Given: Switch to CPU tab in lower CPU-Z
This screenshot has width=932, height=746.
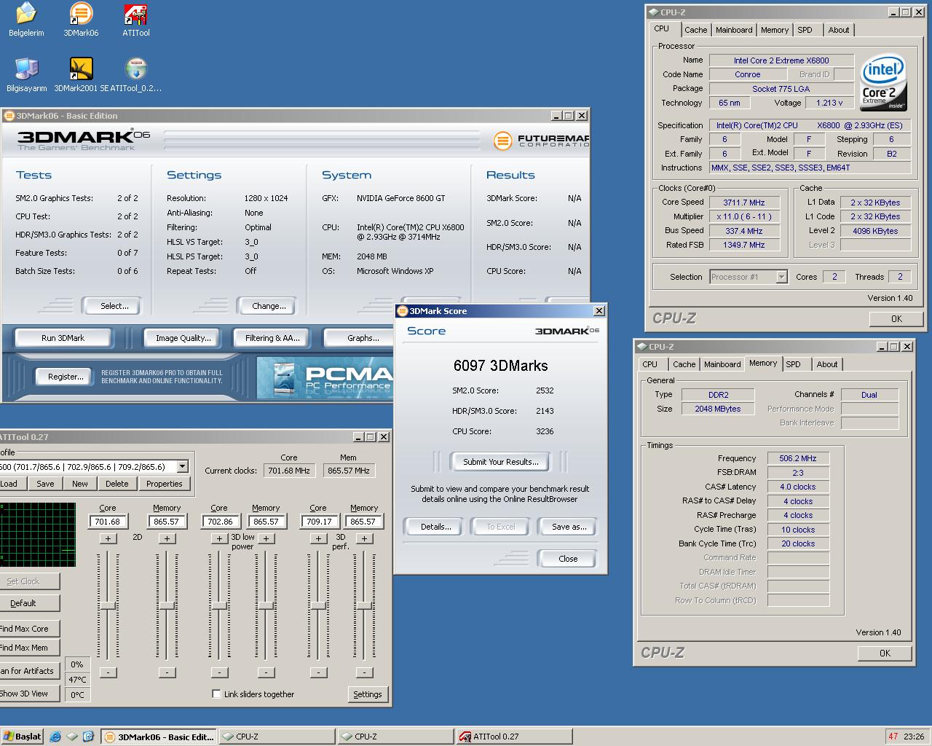Looking at the screenshot, I should (650, 364).
